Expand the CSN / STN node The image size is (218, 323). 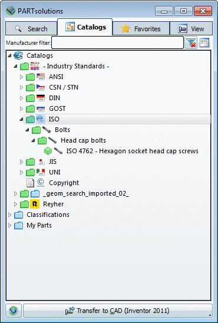tap(21, 88)
